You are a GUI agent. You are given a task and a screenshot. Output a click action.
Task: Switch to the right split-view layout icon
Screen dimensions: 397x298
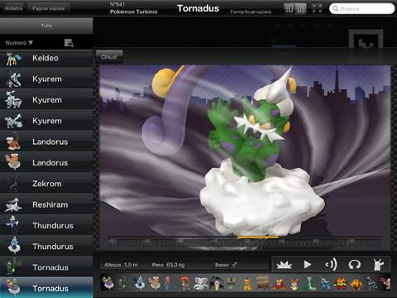point(301,8)
